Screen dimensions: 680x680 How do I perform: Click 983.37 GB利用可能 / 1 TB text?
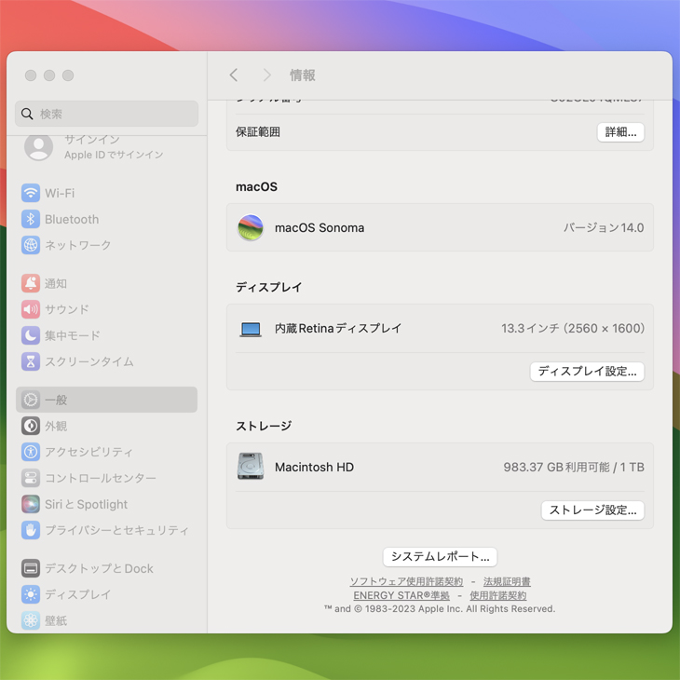pyautogui.click(x=574, y=467)
